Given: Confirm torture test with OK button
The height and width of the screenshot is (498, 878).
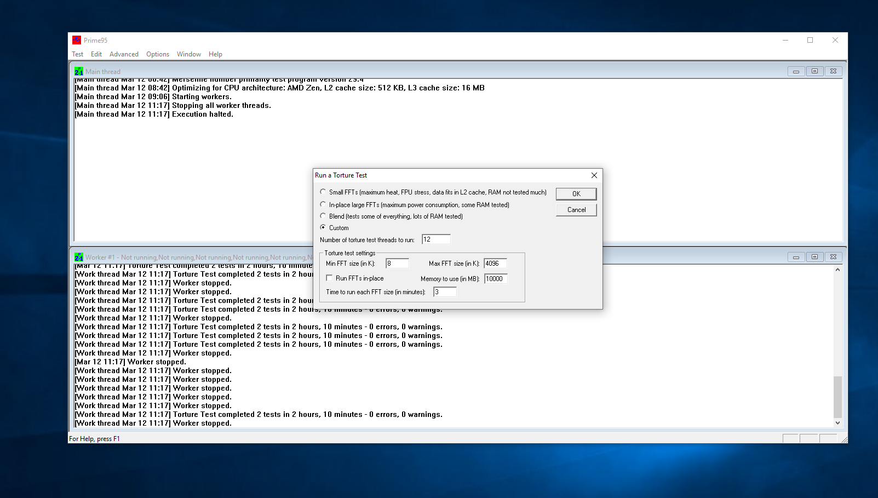Looking at the screenshot, I should click(576, 194).
